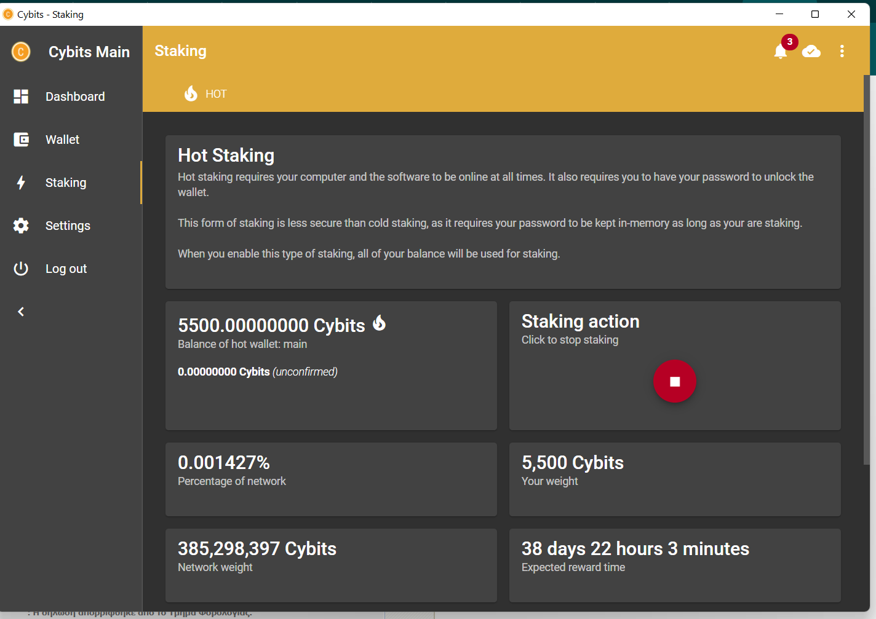This screenshot has width=876, height=619.
Task: Stop staking with the red stop button
Action: tap(674, 381)
